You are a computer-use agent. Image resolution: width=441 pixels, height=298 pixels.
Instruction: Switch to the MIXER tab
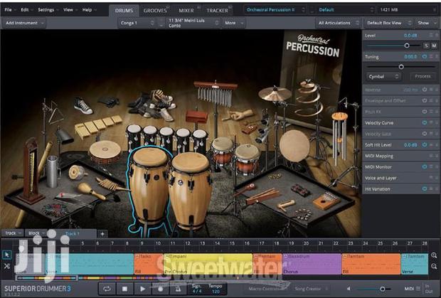186,11
